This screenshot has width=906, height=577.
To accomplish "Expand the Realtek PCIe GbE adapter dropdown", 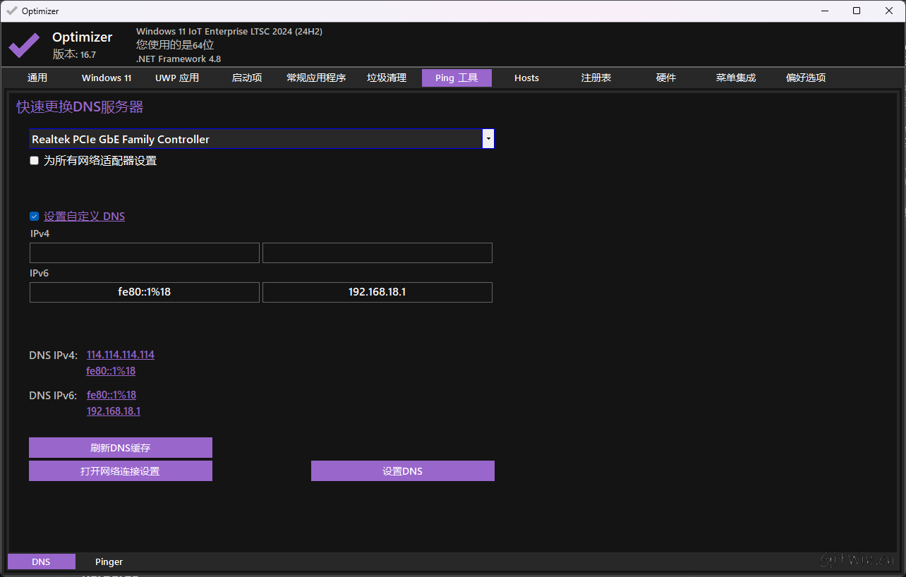I will pyautogui.click(x=488, y=139).
